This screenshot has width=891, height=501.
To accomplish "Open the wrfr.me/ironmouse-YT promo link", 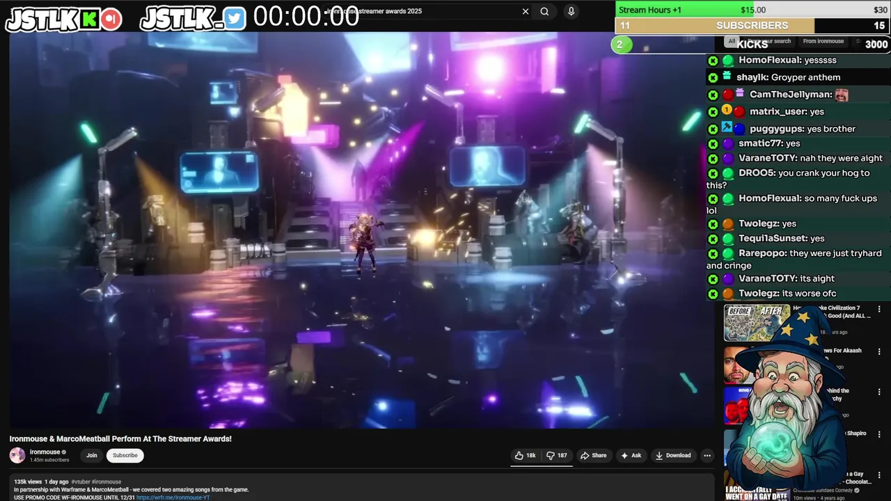I will coord(173,498).
